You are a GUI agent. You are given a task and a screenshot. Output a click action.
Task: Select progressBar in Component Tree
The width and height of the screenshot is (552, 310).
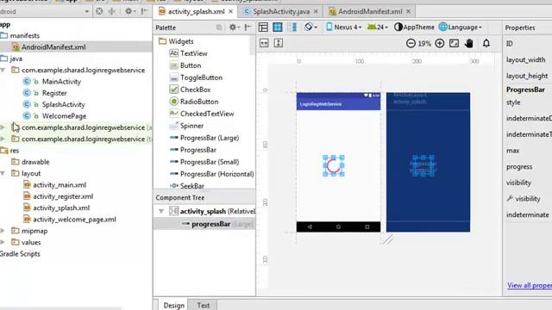(x=210, y=224)
